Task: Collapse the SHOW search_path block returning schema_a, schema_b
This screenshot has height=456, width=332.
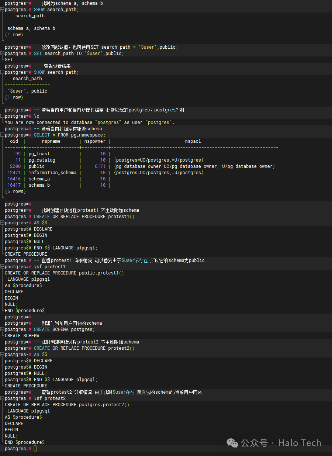Action: click(x=2, y=10)
